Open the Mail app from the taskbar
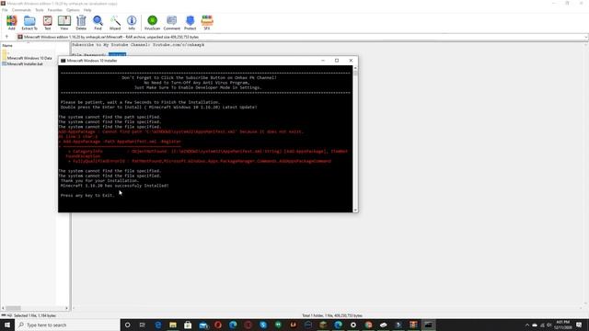 (x=203, y=325)
